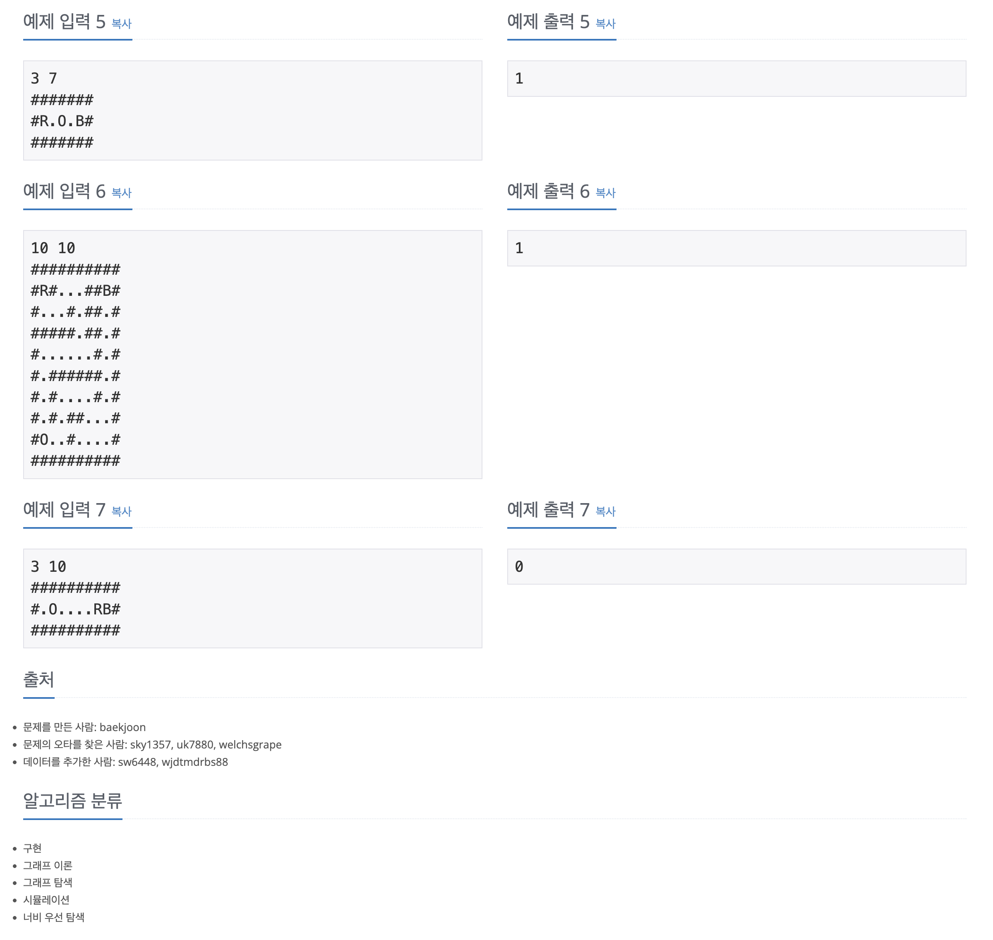Copy example input 7 via 복사 link
The height and width of the screenshot is (940, 993).
121,512
